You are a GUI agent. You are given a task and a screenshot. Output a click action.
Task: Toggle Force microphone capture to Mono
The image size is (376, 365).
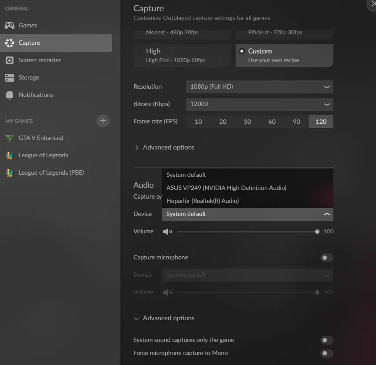[x=326, y=353]
